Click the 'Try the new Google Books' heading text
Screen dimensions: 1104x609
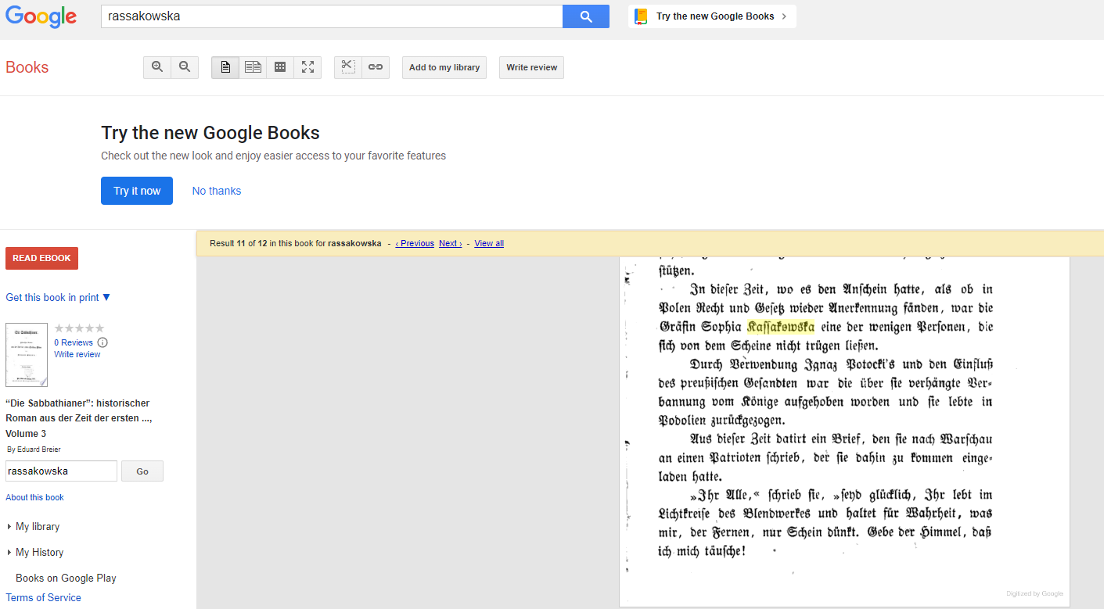[210, 133]
